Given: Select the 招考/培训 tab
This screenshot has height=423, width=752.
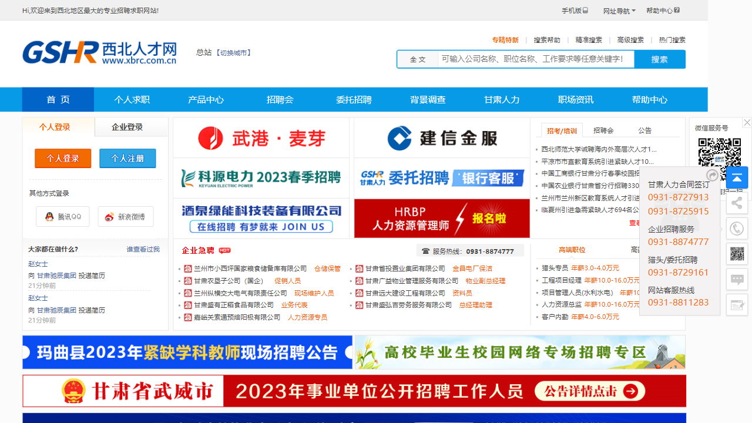Looking at the screenshot, I should pos(562,130).
